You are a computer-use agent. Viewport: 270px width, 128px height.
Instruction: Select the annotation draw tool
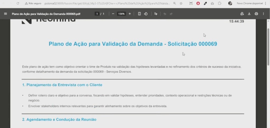point(156,14)
